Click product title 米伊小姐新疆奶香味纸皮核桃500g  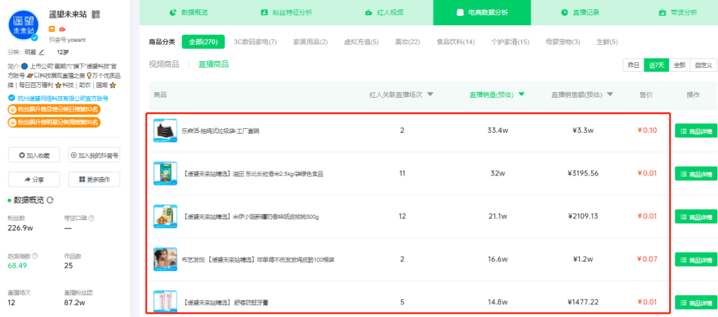click(250, 217)
